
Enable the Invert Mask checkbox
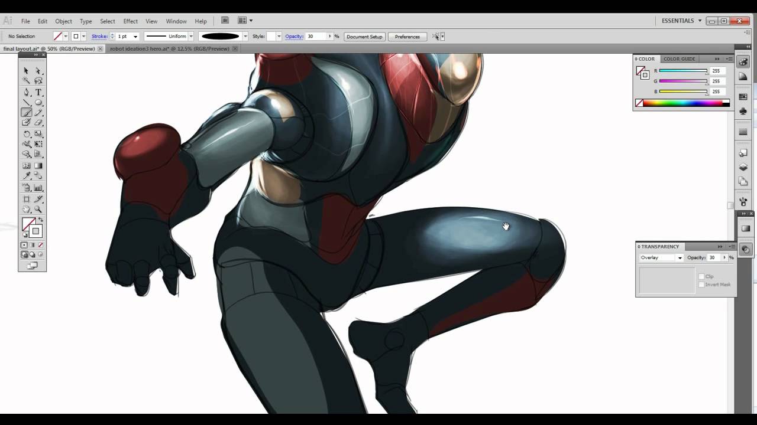701,285
